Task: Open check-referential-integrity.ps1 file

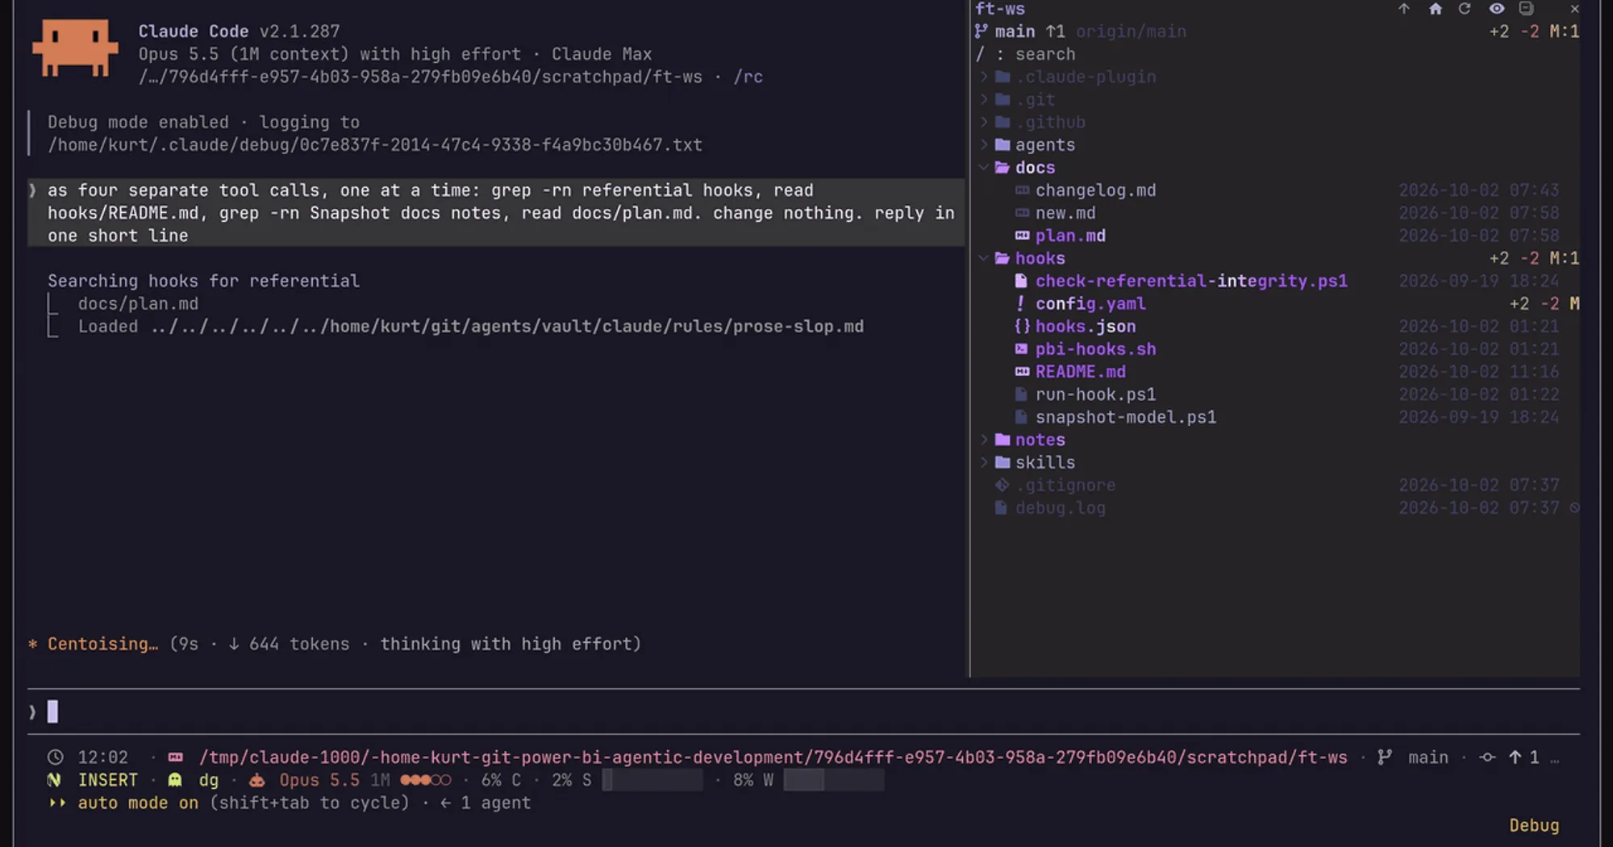Action: [x=1191, y=282]
